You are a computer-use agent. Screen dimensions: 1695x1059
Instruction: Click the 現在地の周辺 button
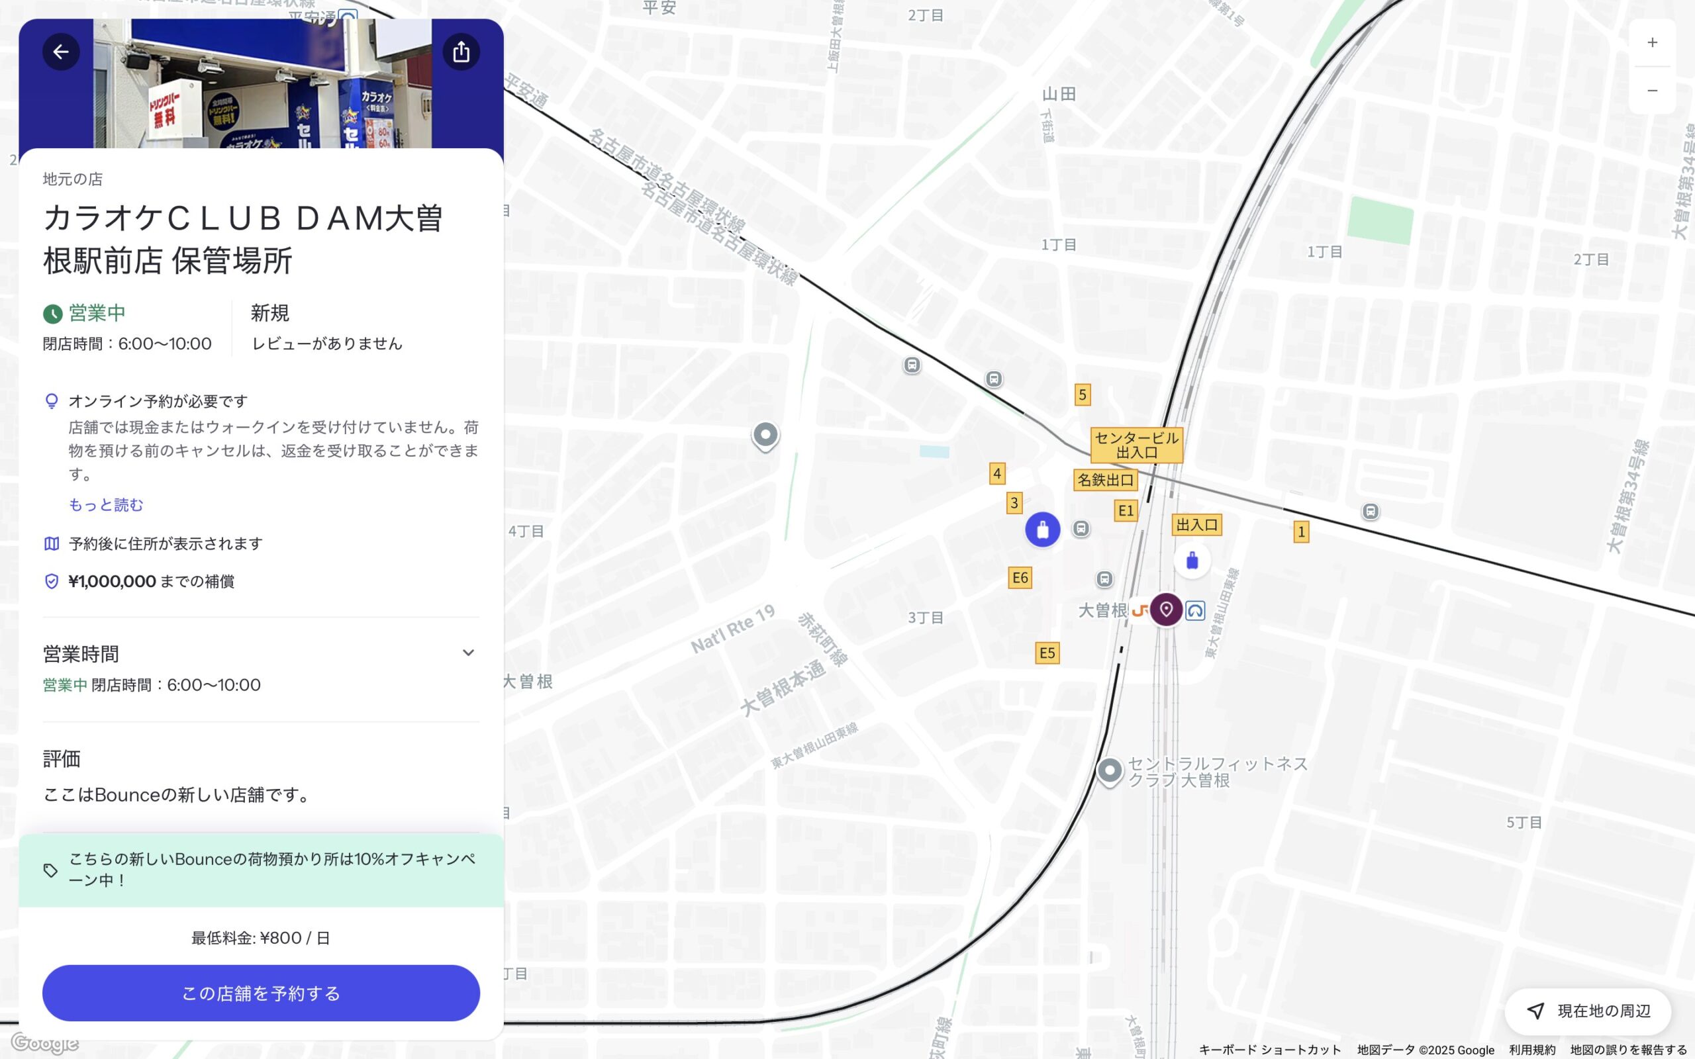(x=1588, y=1011)
